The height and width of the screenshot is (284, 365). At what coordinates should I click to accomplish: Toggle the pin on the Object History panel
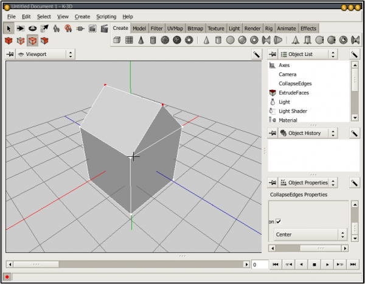pos(273,133)
